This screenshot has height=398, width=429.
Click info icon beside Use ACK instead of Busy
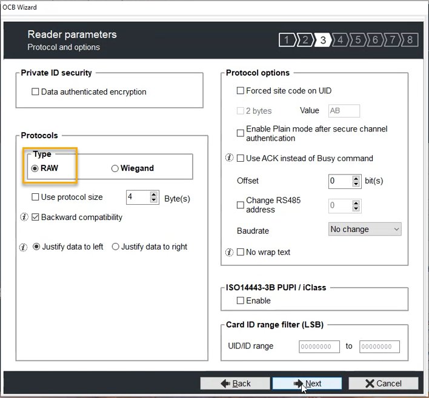(x=229, y=158)
